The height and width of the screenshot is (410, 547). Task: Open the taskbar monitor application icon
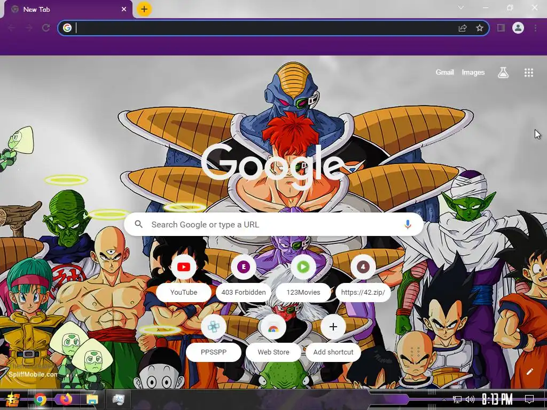point(118,399)
